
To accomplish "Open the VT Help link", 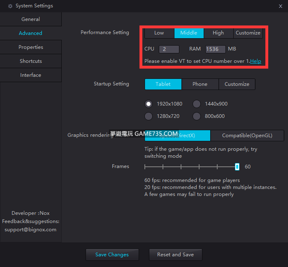I will pos(255,61).
